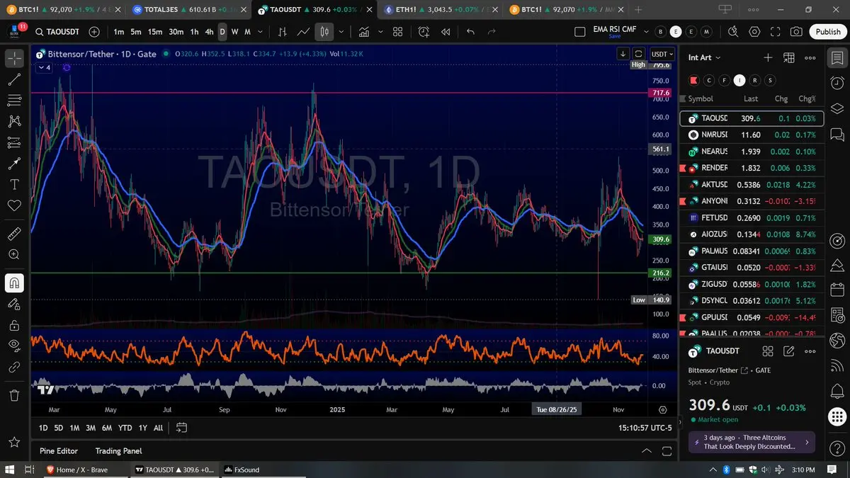Click the trash remove objects icon

point(14,394)
